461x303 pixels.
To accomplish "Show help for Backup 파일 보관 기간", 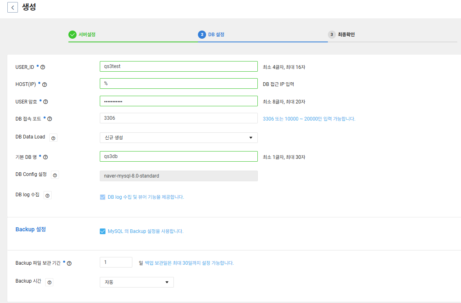I will click(x=69, y=263).
